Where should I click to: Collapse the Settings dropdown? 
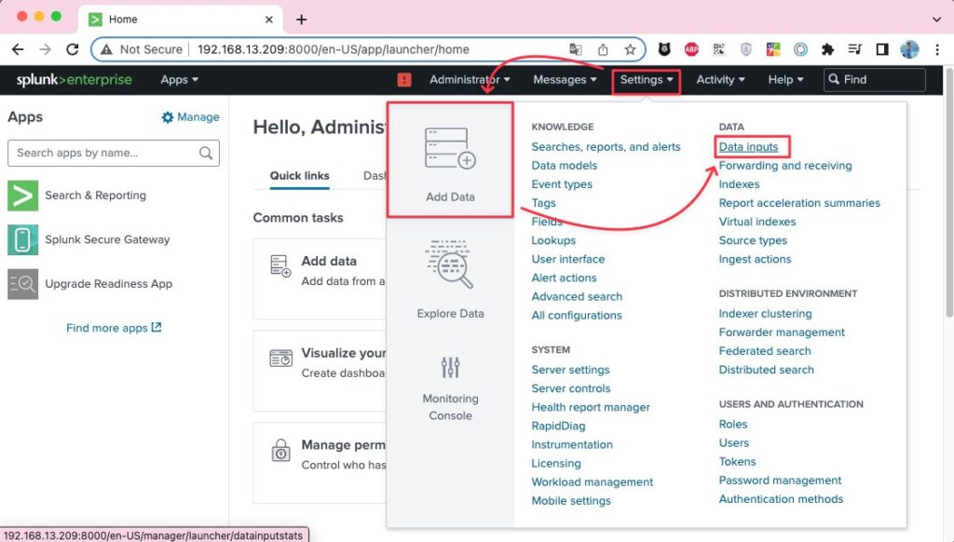tap(647, 80)
